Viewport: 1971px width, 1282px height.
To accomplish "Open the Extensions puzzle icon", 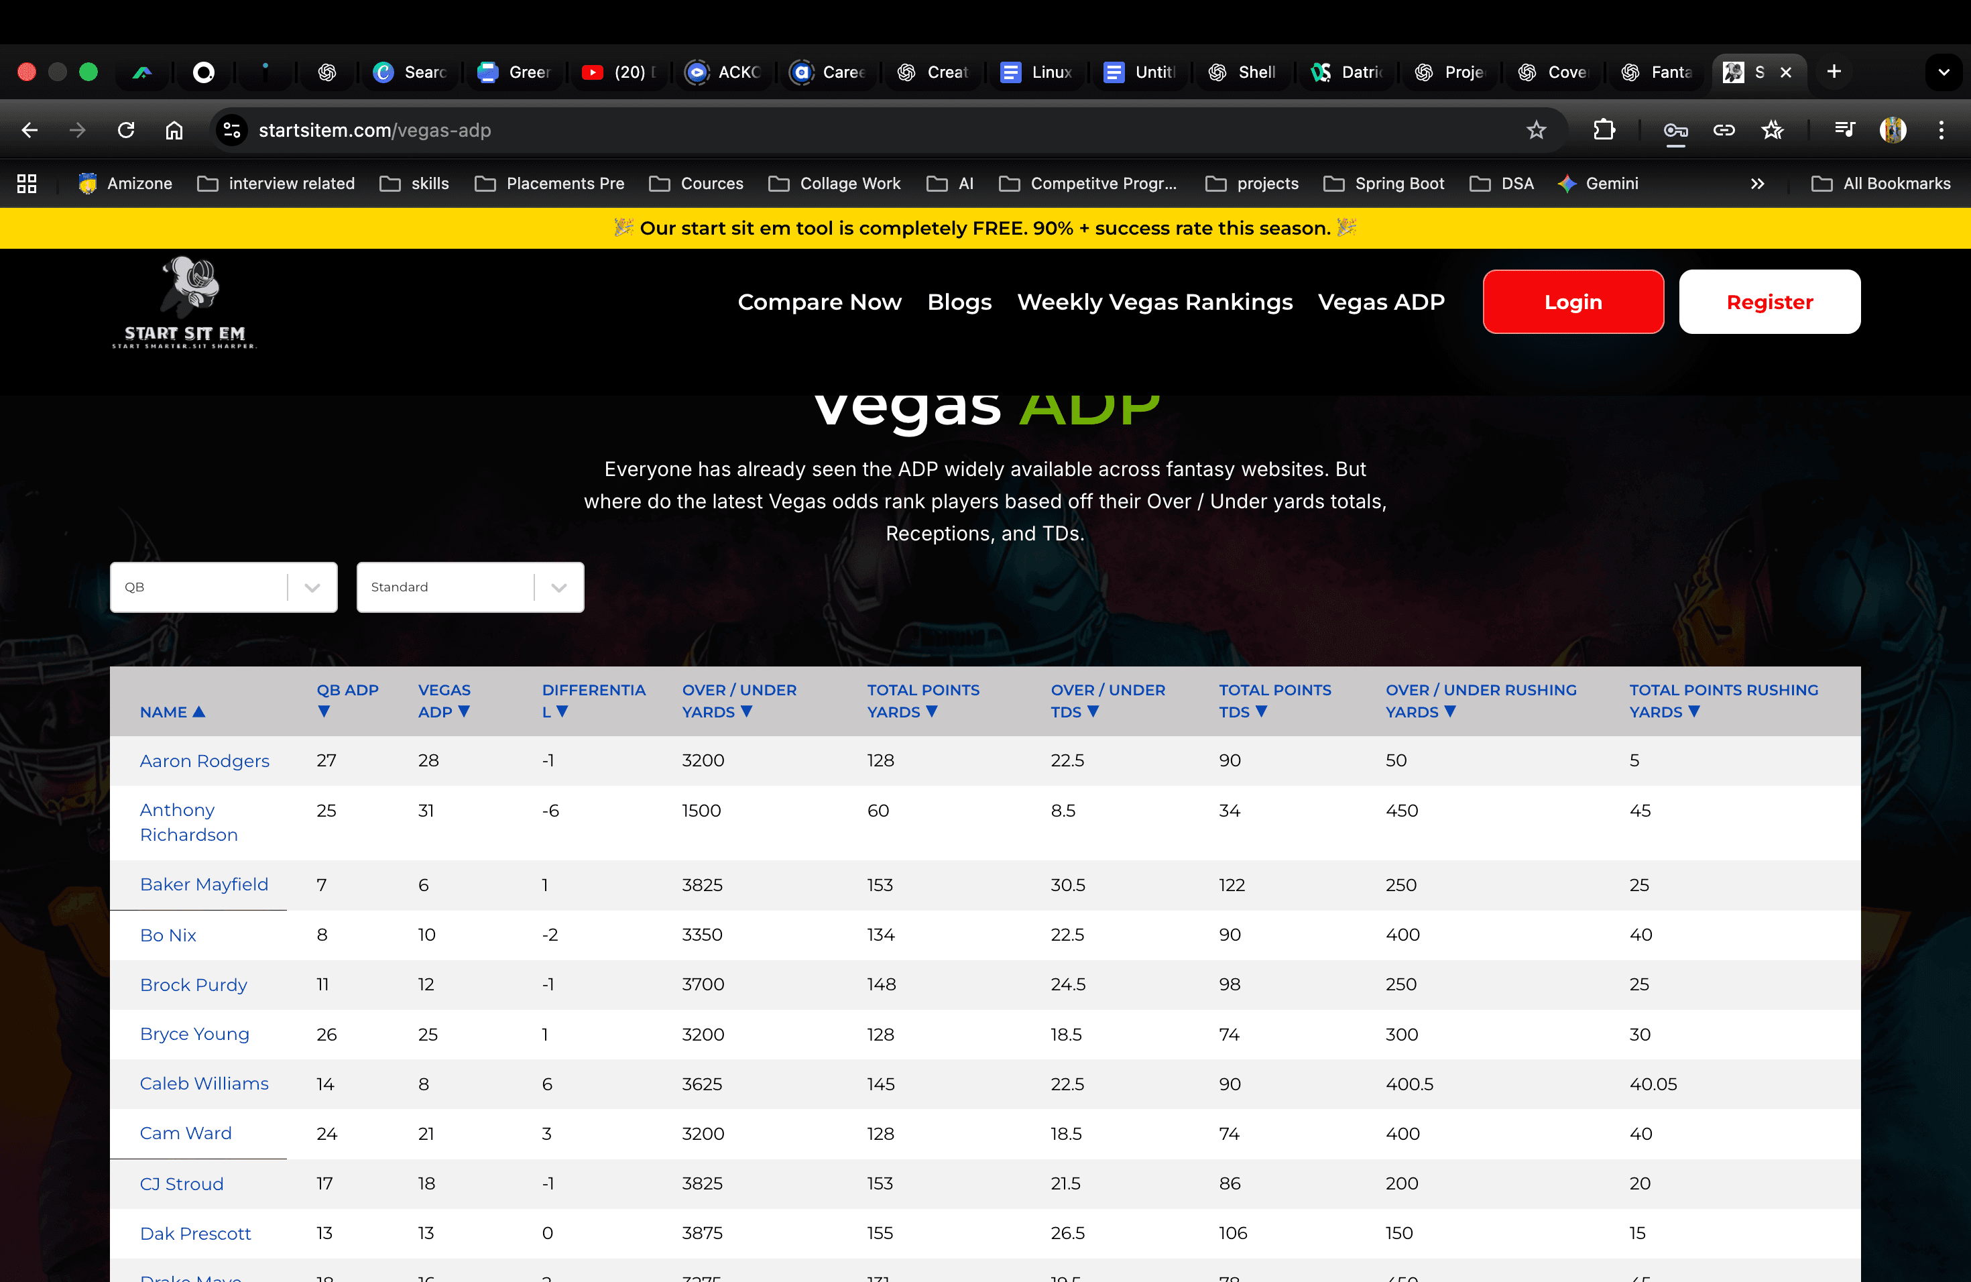I will (x=1604, y=130).
